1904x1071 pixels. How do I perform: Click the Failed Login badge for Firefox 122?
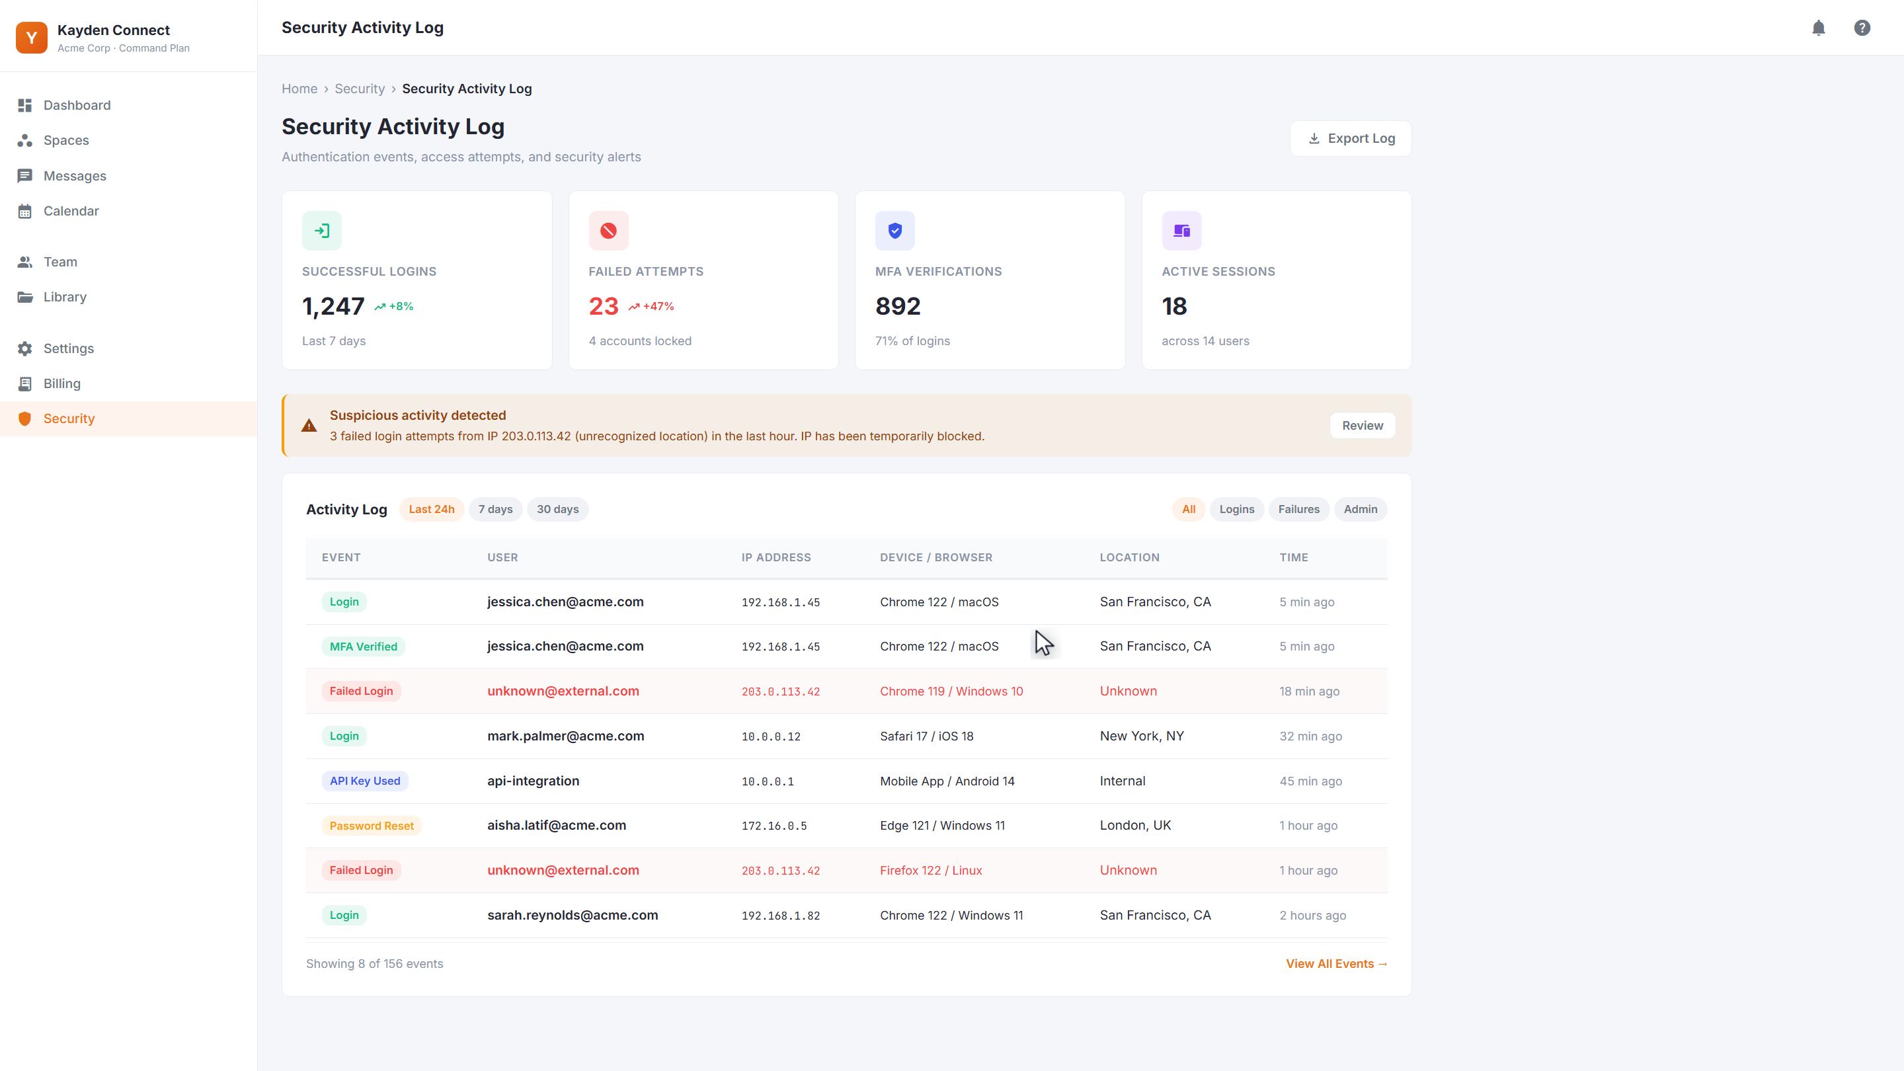point(361,871)
